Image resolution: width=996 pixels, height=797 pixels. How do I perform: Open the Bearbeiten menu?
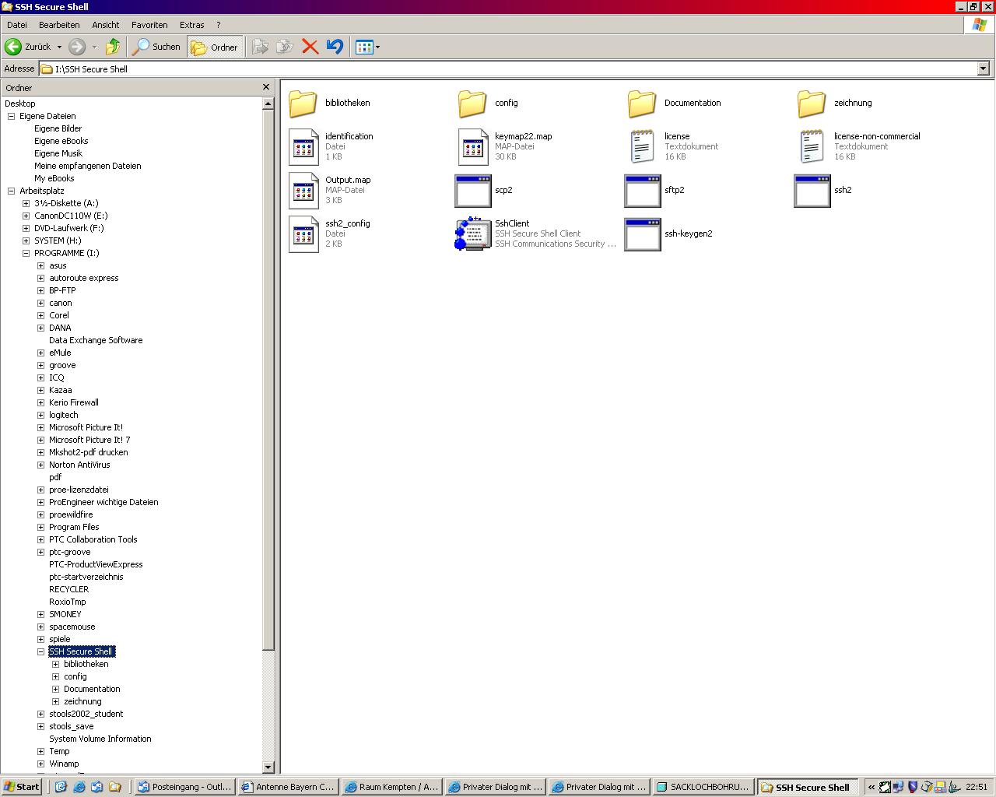click(x=59, y=25)
